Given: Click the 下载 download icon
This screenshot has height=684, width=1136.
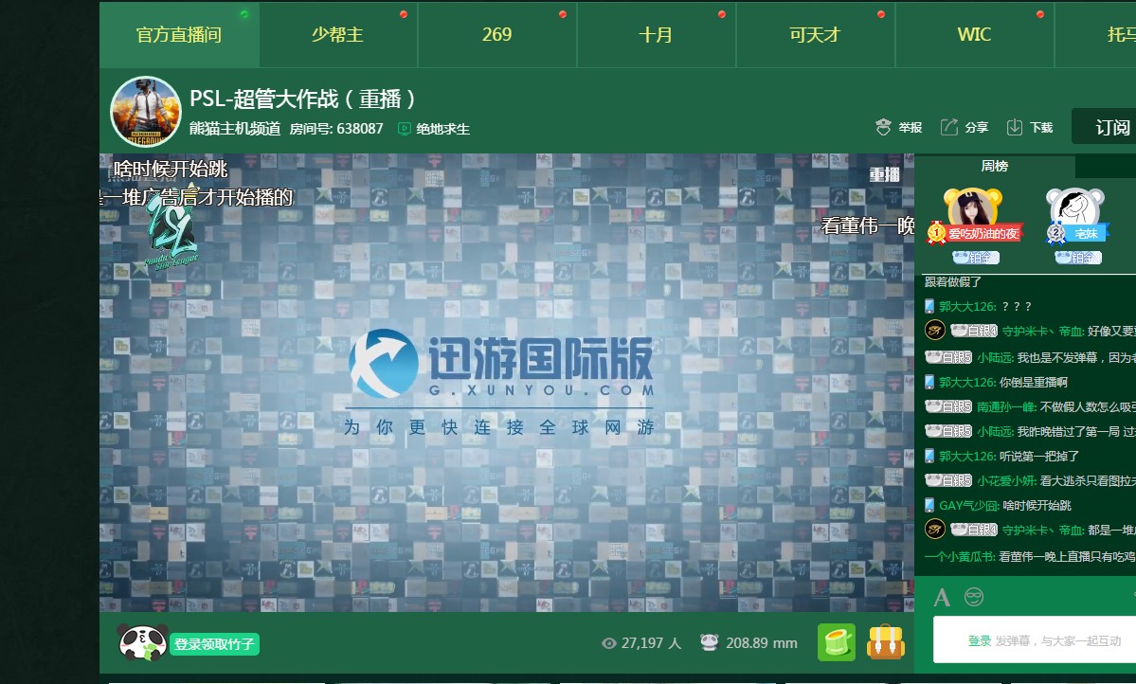Looking at the screenshot, I should pos(1015,128).
